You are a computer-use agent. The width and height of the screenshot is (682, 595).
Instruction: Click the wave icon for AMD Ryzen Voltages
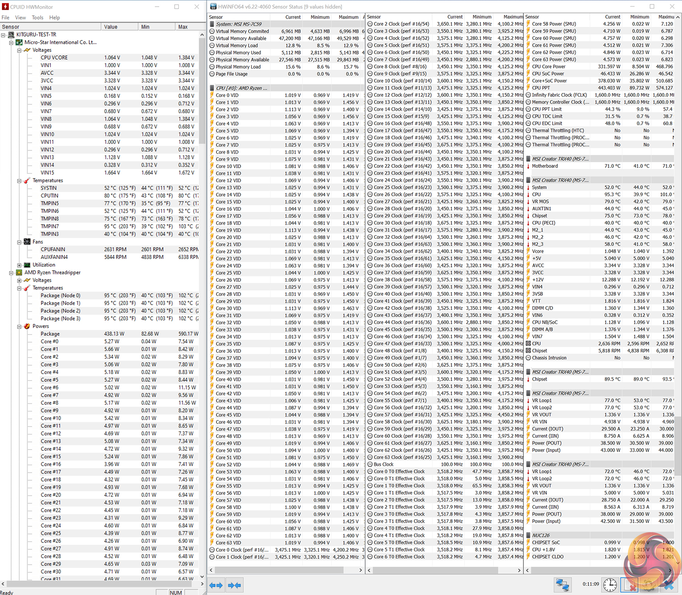[27, 280]
